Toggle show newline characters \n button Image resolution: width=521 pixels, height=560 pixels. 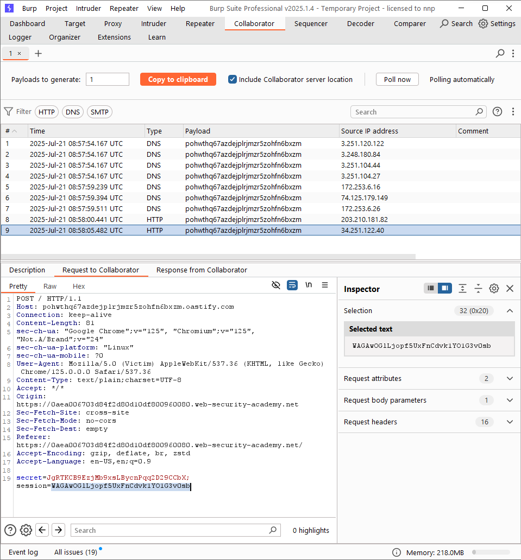(x=309, y=285)
